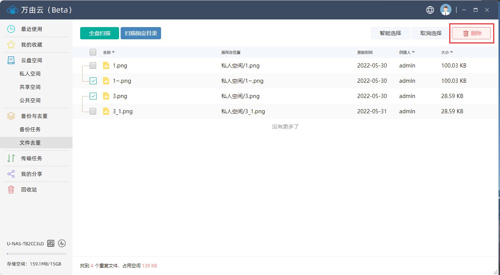
Task: Click the share icon for 我的分享
Action: [11, 174]
